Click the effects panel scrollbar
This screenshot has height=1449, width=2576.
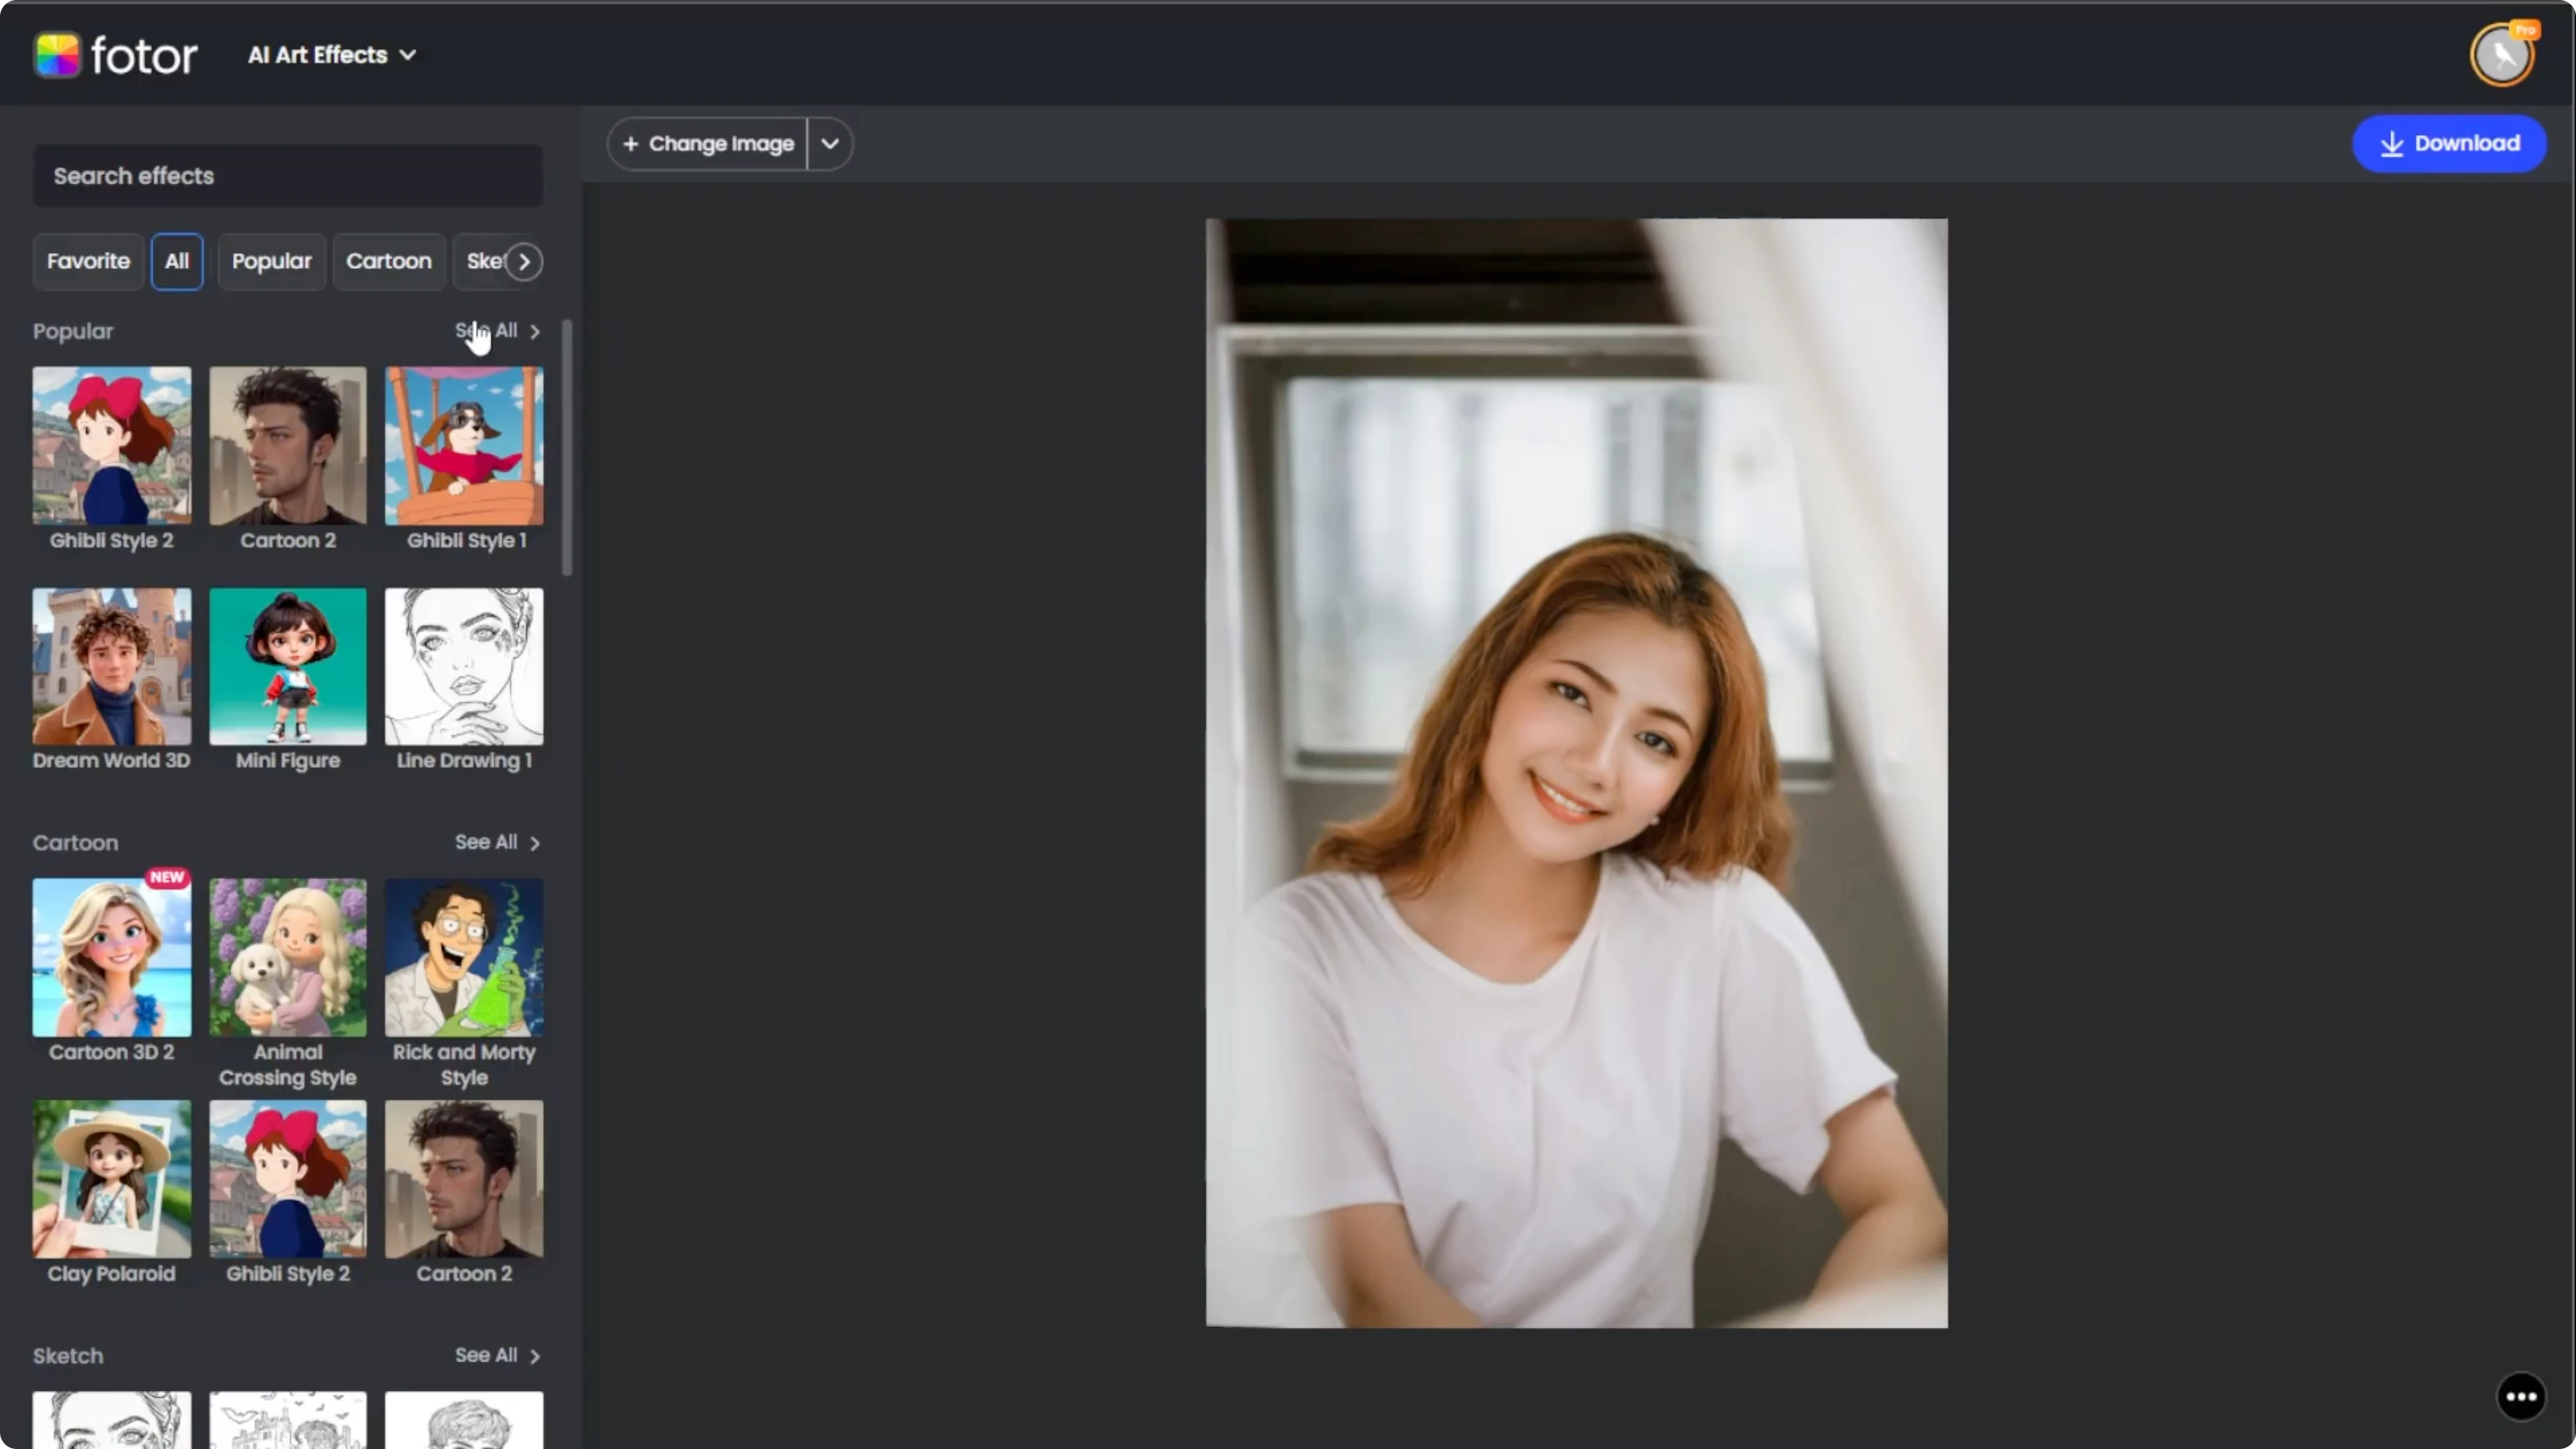(568, 447)
